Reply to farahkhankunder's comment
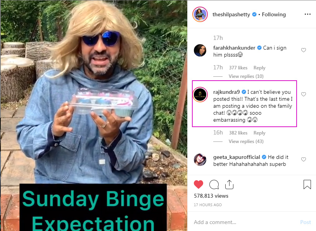This screenshot has width=316, height=231. coord(259,68)
